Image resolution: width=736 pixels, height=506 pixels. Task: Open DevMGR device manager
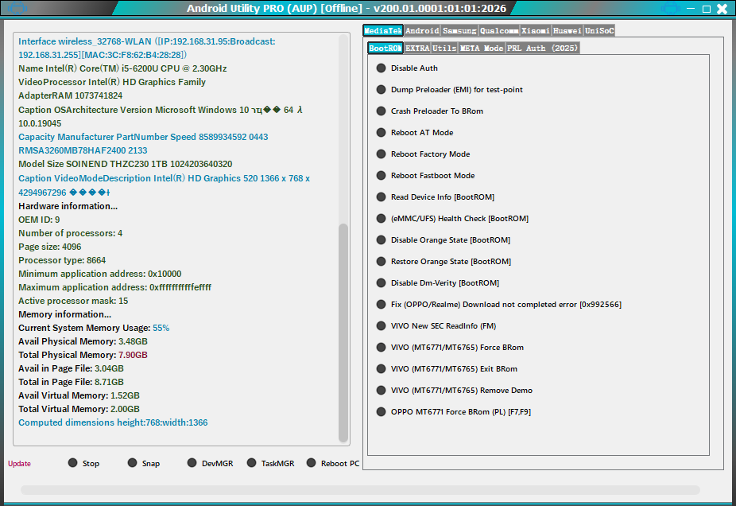point(192,463)
